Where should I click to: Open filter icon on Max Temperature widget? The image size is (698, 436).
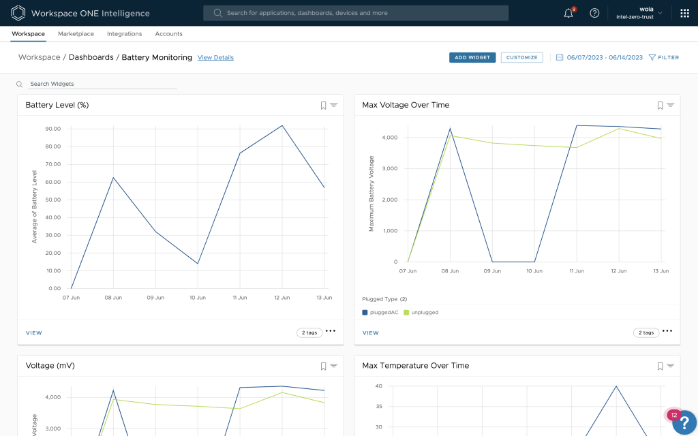pyautogui.click(x=670, y=366)
